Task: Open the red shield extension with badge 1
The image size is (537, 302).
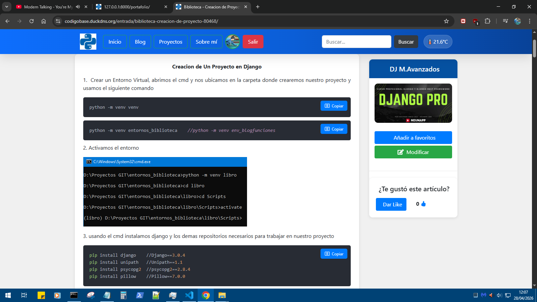Action: 476,21
